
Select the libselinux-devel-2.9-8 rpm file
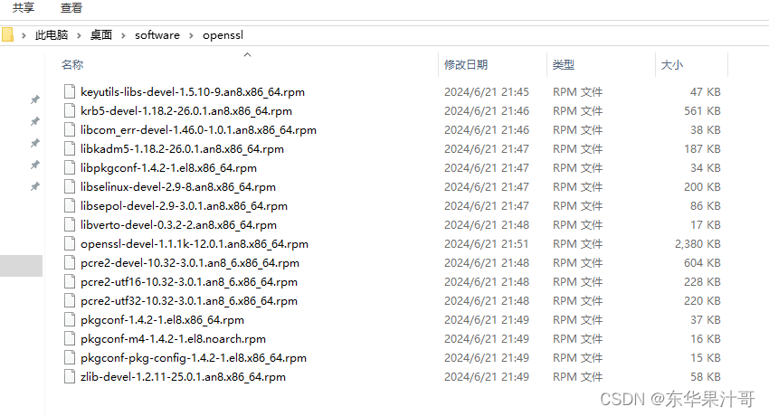177,187
